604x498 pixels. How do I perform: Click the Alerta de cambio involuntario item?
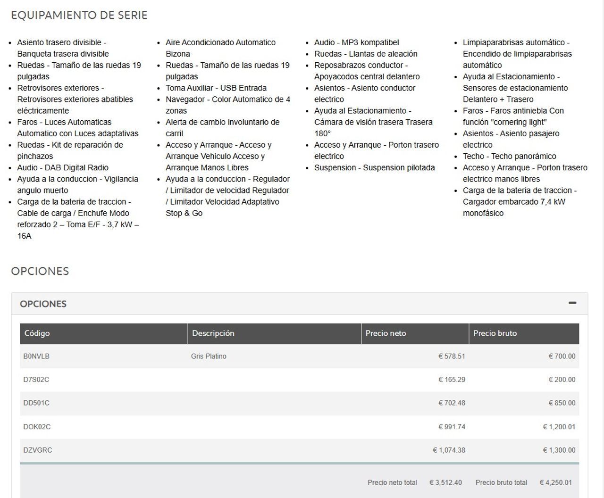(222, 128)
